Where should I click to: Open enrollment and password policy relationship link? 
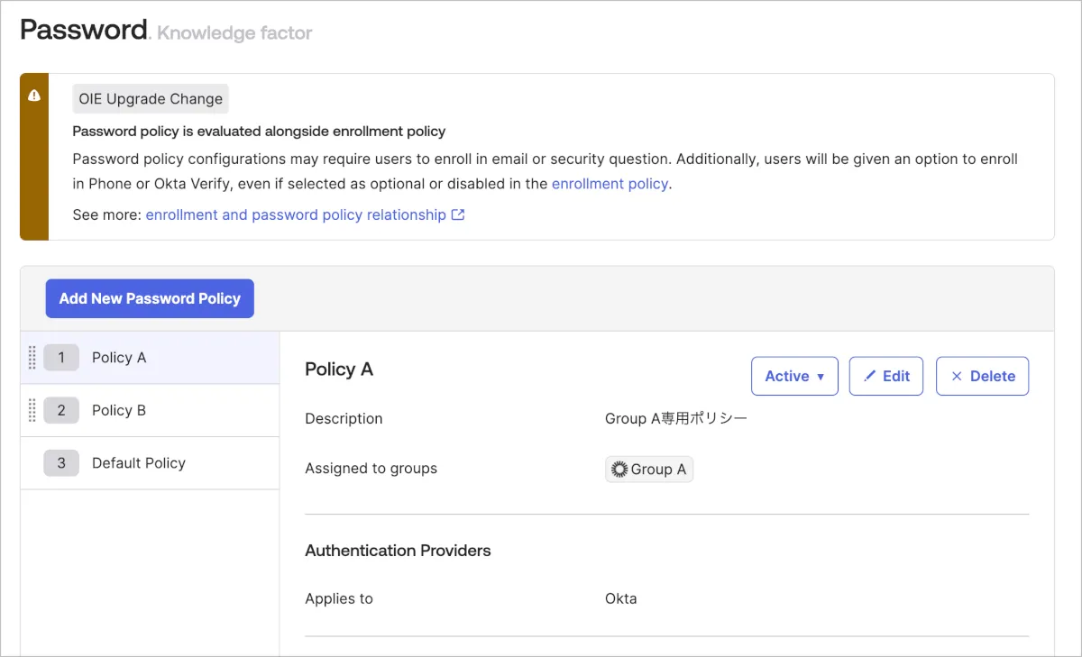click(x=296, y=215)
